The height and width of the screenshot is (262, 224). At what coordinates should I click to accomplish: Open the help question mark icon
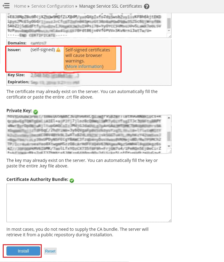coord(147,6)
